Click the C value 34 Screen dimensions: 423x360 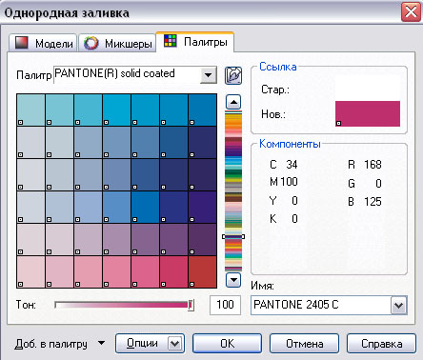[x=292, y=165]
